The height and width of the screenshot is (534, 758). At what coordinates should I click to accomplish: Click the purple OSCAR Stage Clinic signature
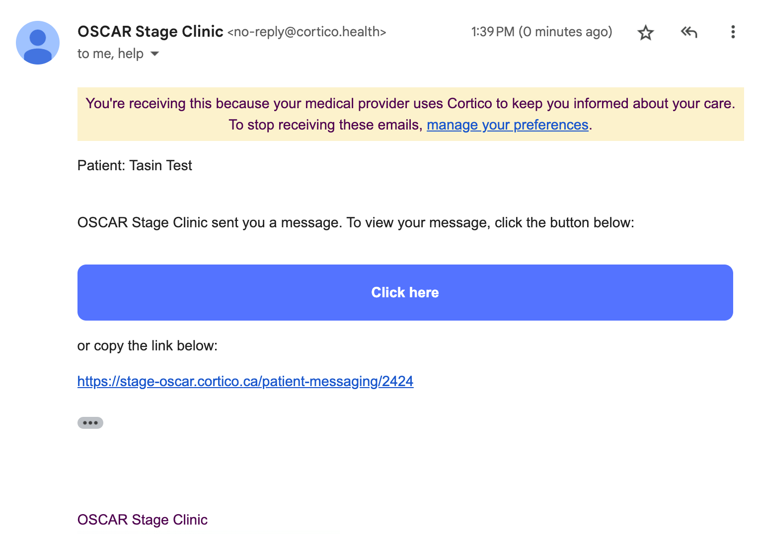143,520
